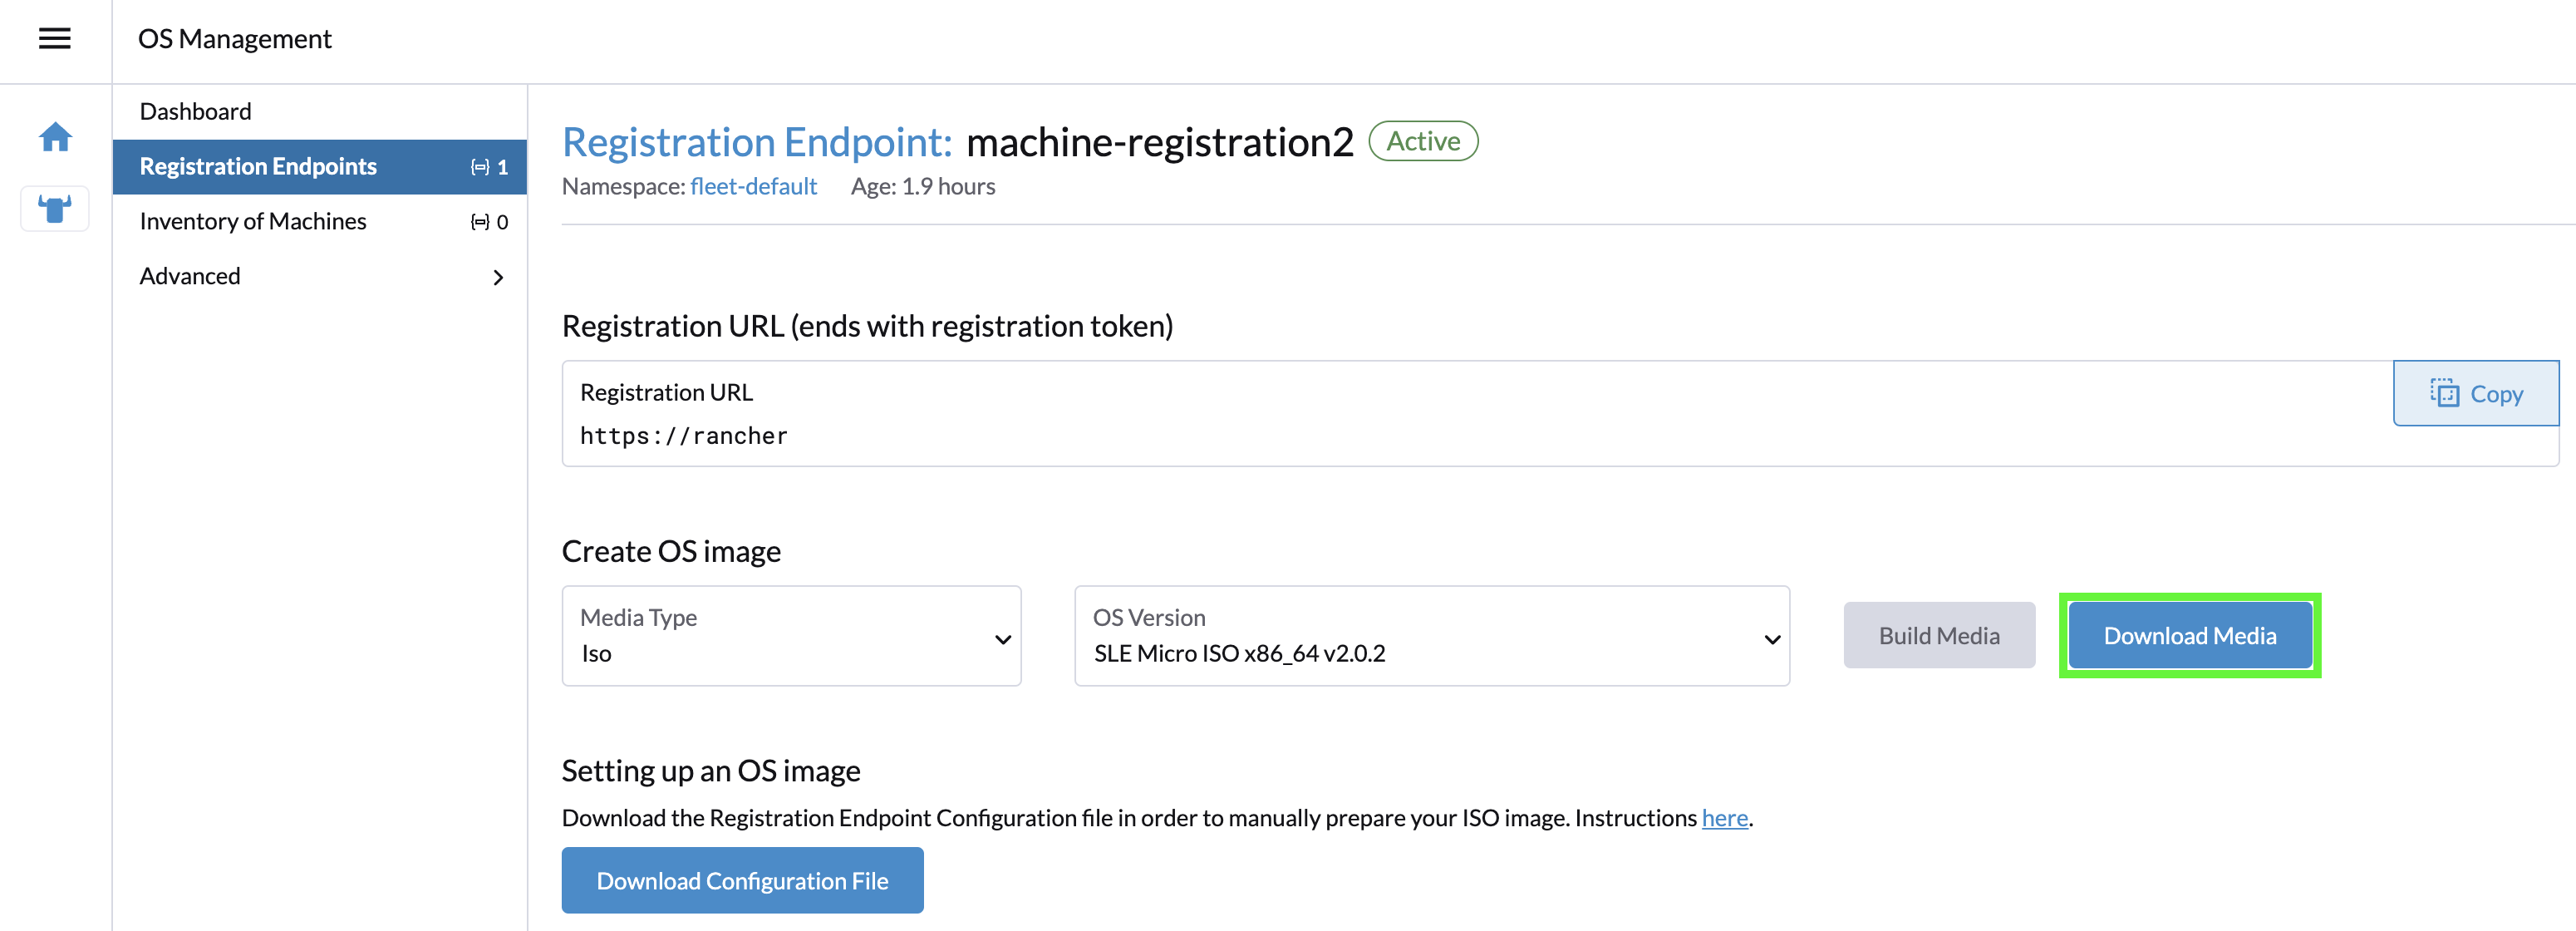Select the Registration Endpoints menu entry

pyautogui.click(x=258, y=166)
